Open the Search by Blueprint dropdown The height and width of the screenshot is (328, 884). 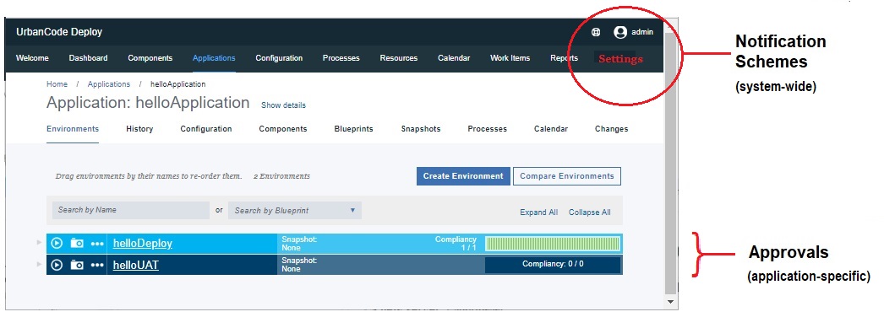(295, 211)
